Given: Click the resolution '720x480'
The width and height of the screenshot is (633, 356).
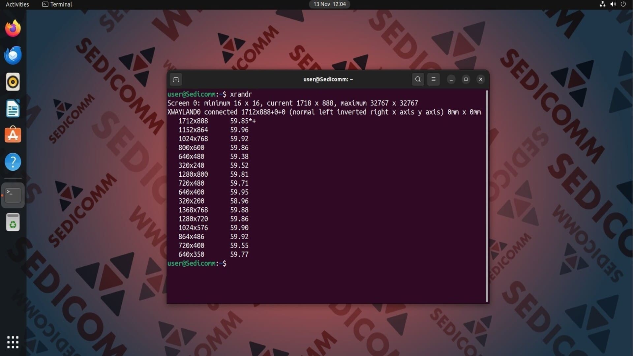Looking at the screenshot, I should coord(191,183).
